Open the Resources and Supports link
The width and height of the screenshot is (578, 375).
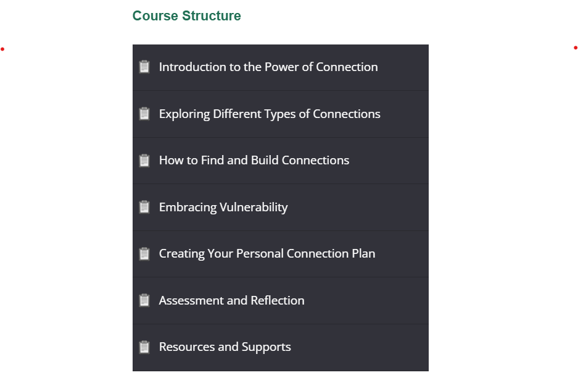coord(225,347)
